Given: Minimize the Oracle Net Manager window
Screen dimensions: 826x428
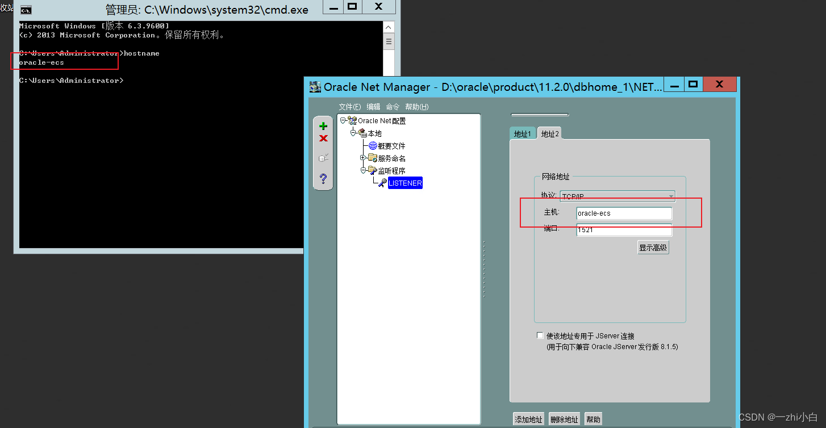Looking at the screenshot, I should [x=674, y=85].
